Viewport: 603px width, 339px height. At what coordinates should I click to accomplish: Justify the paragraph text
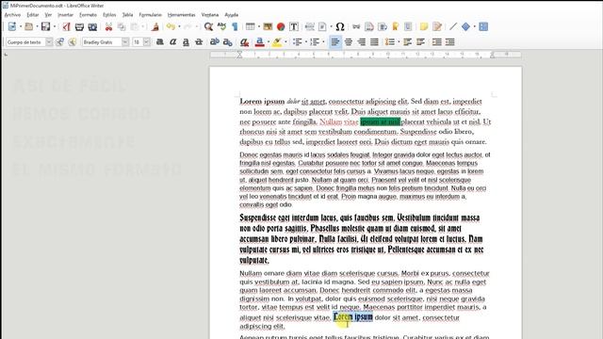tap(374, 41)
